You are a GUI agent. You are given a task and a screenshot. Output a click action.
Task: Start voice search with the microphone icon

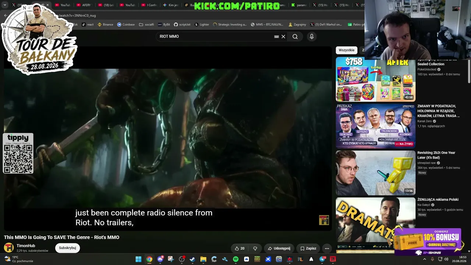coord(312,36)
